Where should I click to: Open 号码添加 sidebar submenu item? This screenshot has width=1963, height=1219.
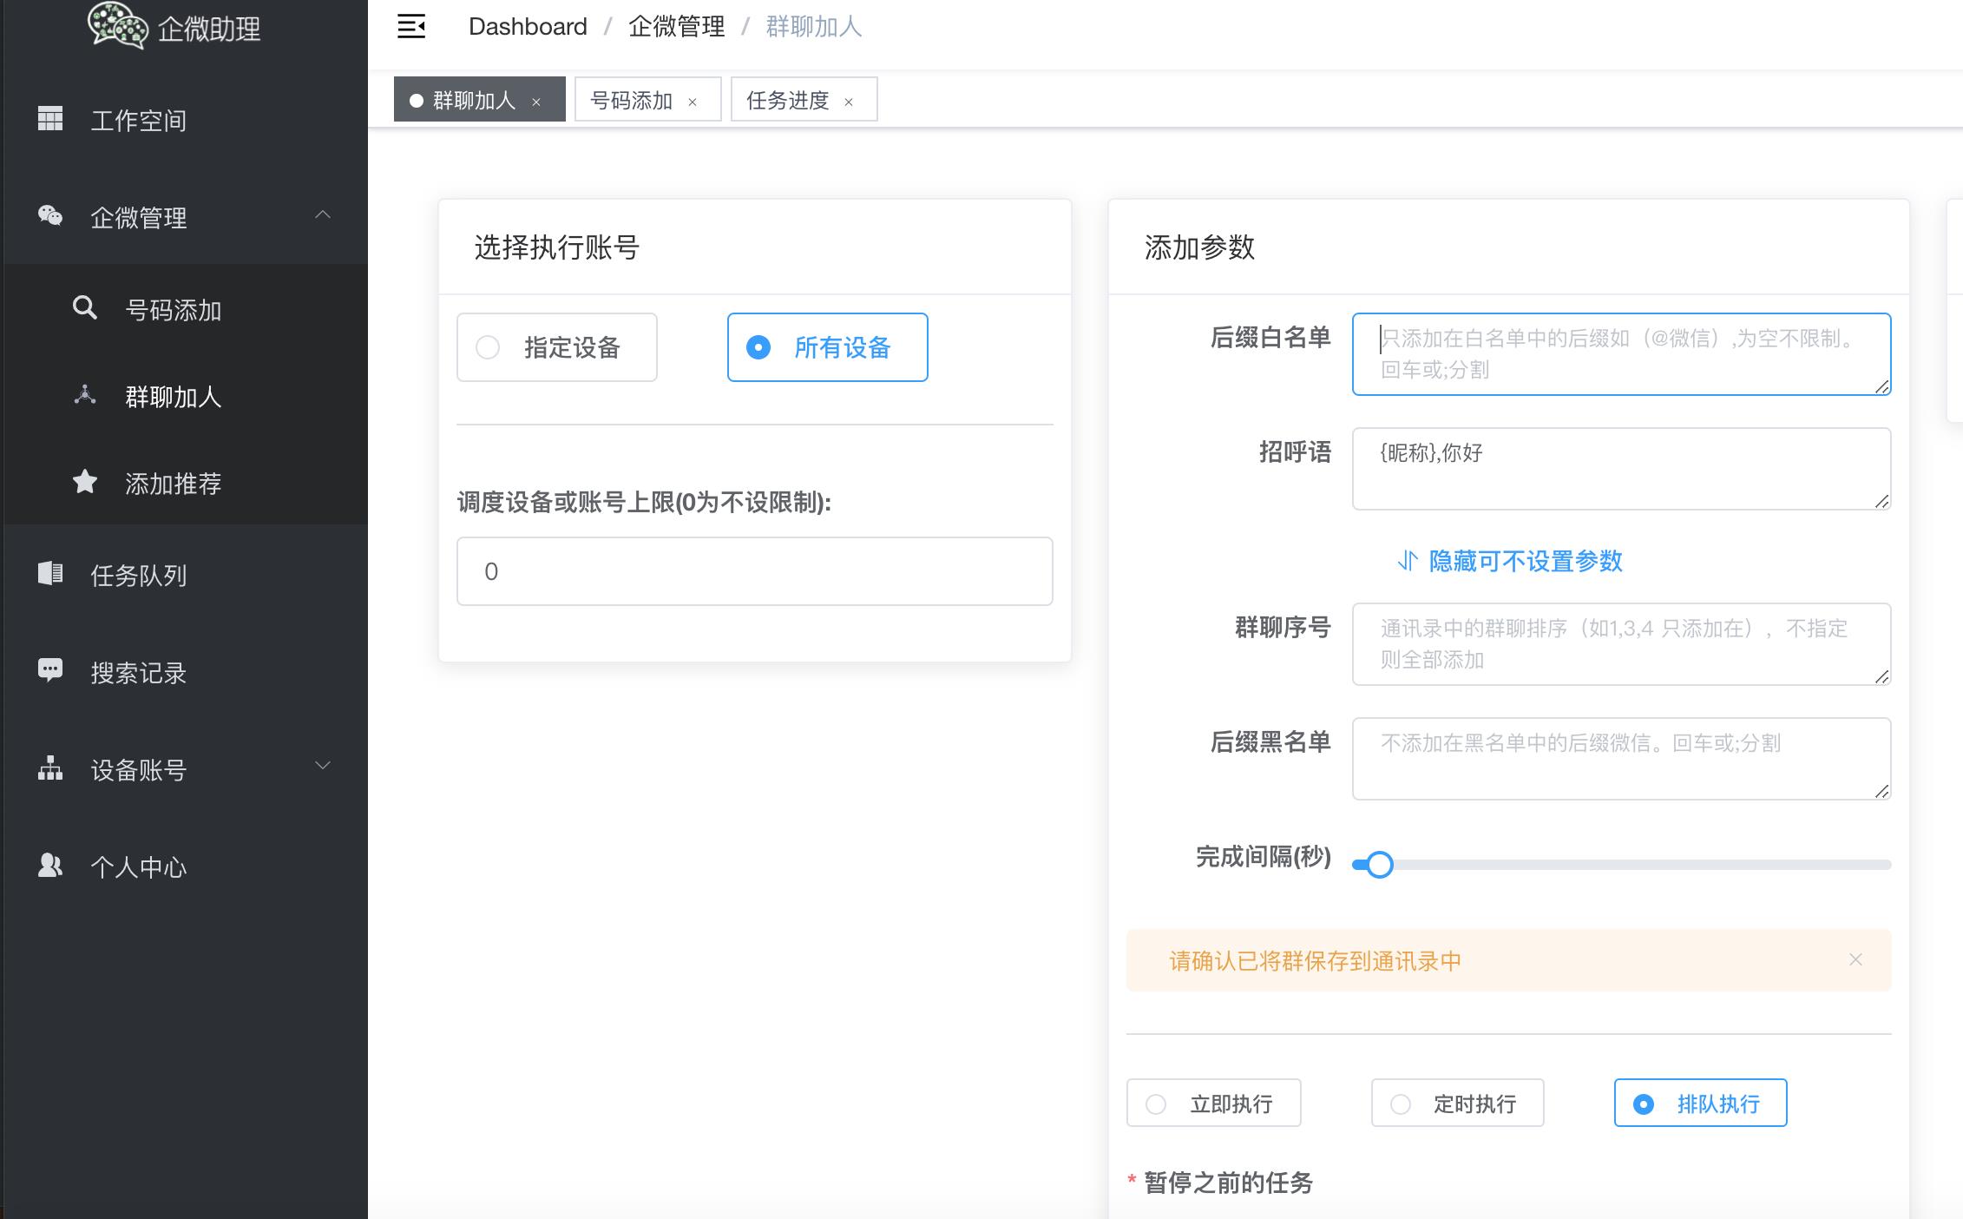[x=184, y=309]
